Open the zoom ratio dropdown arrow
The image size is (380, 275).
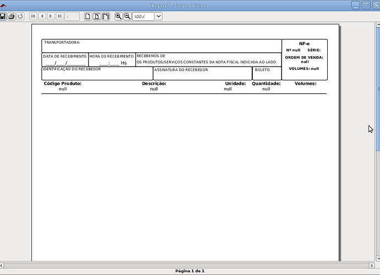(159, 16)
